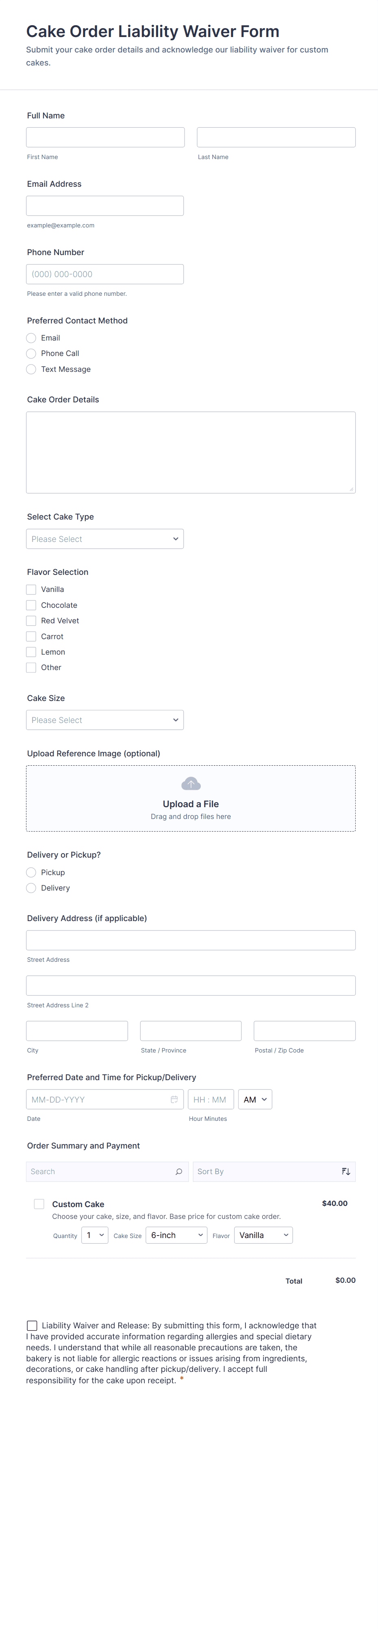Click the Street Address field

[190, 940]
